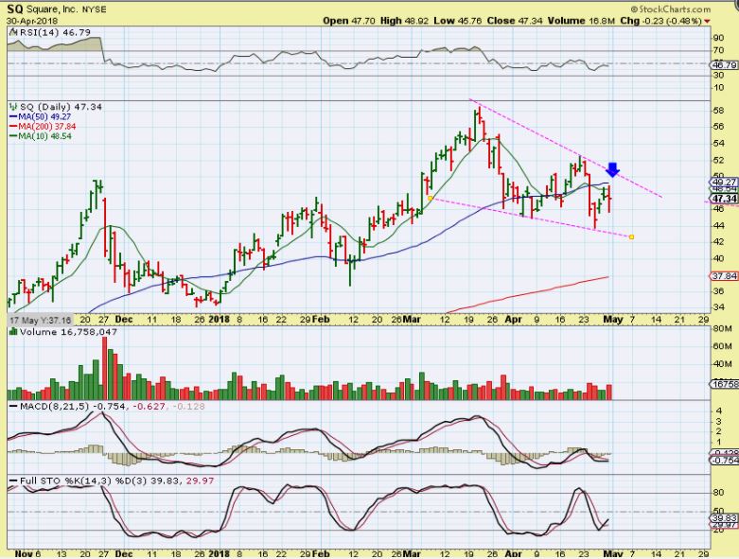Click the 'Chg -0.23 (-0.48%)' value
739x559 pixels.
(x=660, y=21)
